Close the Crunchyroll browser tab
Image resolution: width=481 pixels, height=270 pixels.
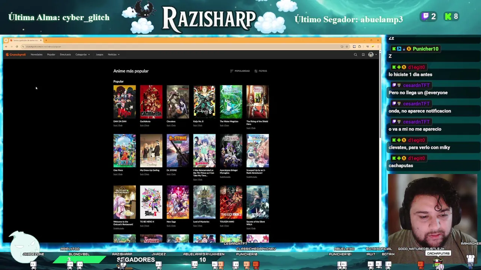click(x=41, y=40)
